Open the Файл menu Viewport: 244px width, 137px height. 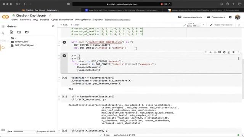(14, 19)
